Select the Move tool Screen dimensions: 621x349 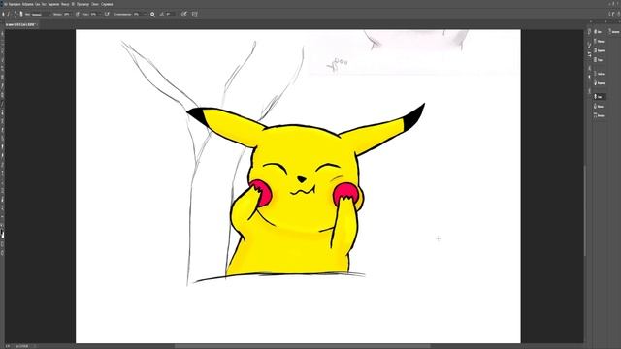click(2, 34)
